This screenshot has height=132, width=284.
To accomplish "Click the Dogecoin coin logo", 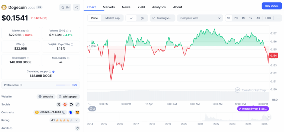I will (4, 7).
